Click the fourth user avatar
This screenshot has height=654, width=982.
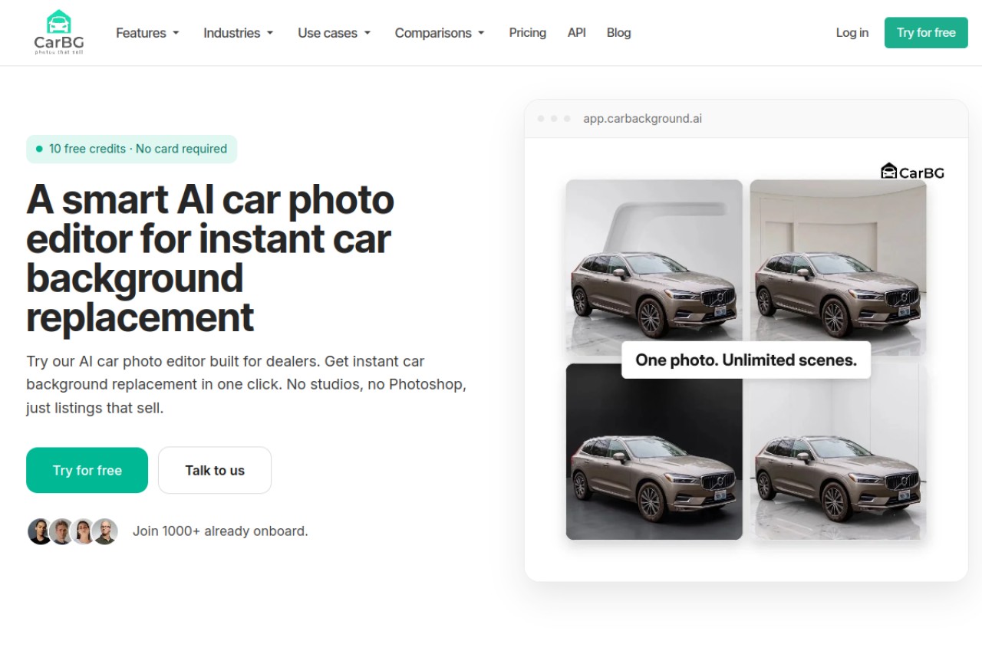pos(105,531)
